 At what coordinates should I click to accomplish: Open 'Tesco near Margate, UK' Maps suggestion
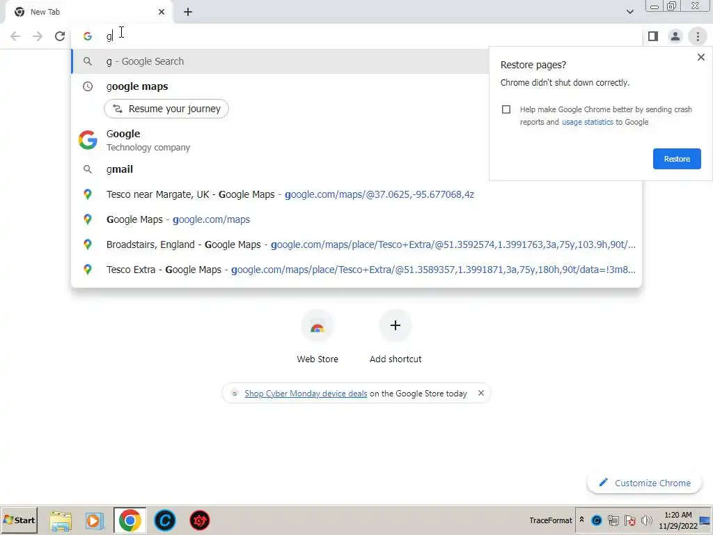[x=356, y=194]
